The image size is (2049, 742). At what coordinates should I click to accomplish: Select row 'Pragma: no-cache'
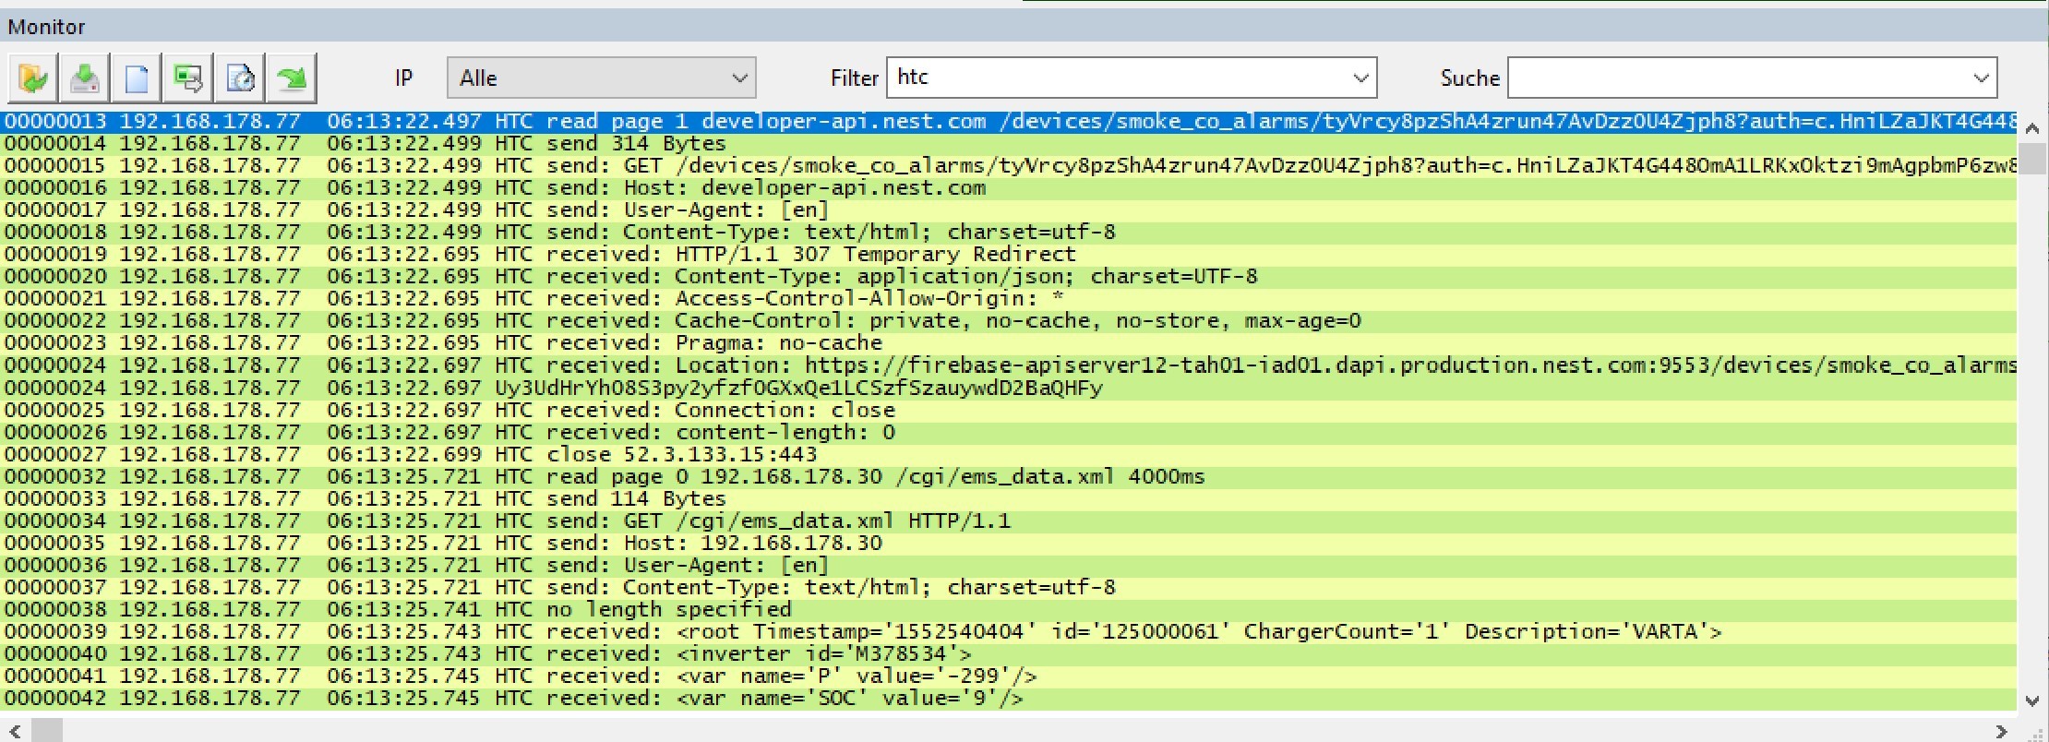1009,343
